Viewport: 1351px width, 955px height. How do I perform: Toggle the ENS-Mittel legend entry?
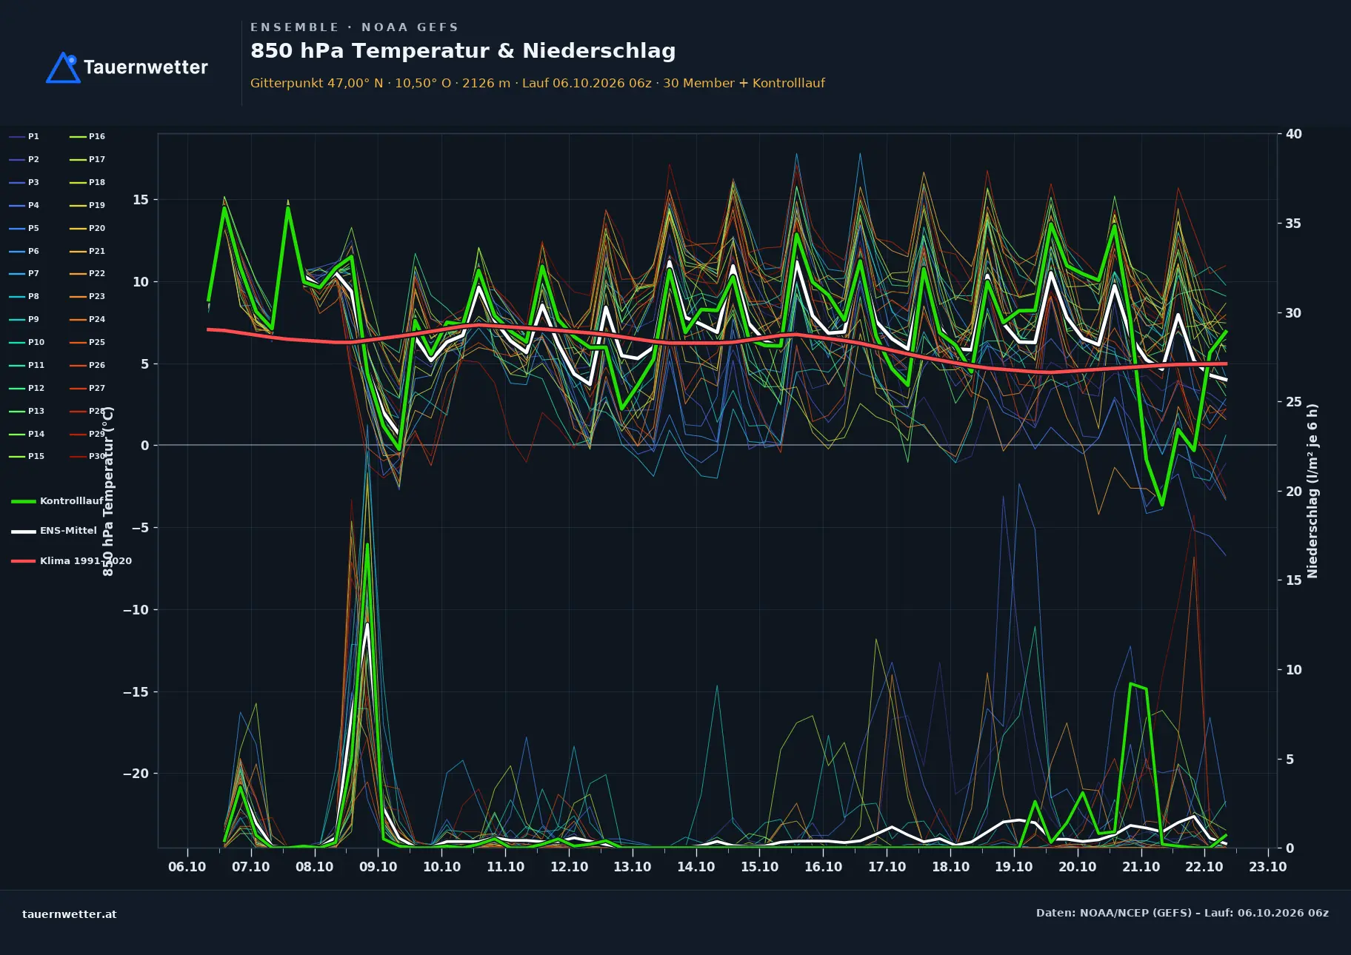pos(54,531)
